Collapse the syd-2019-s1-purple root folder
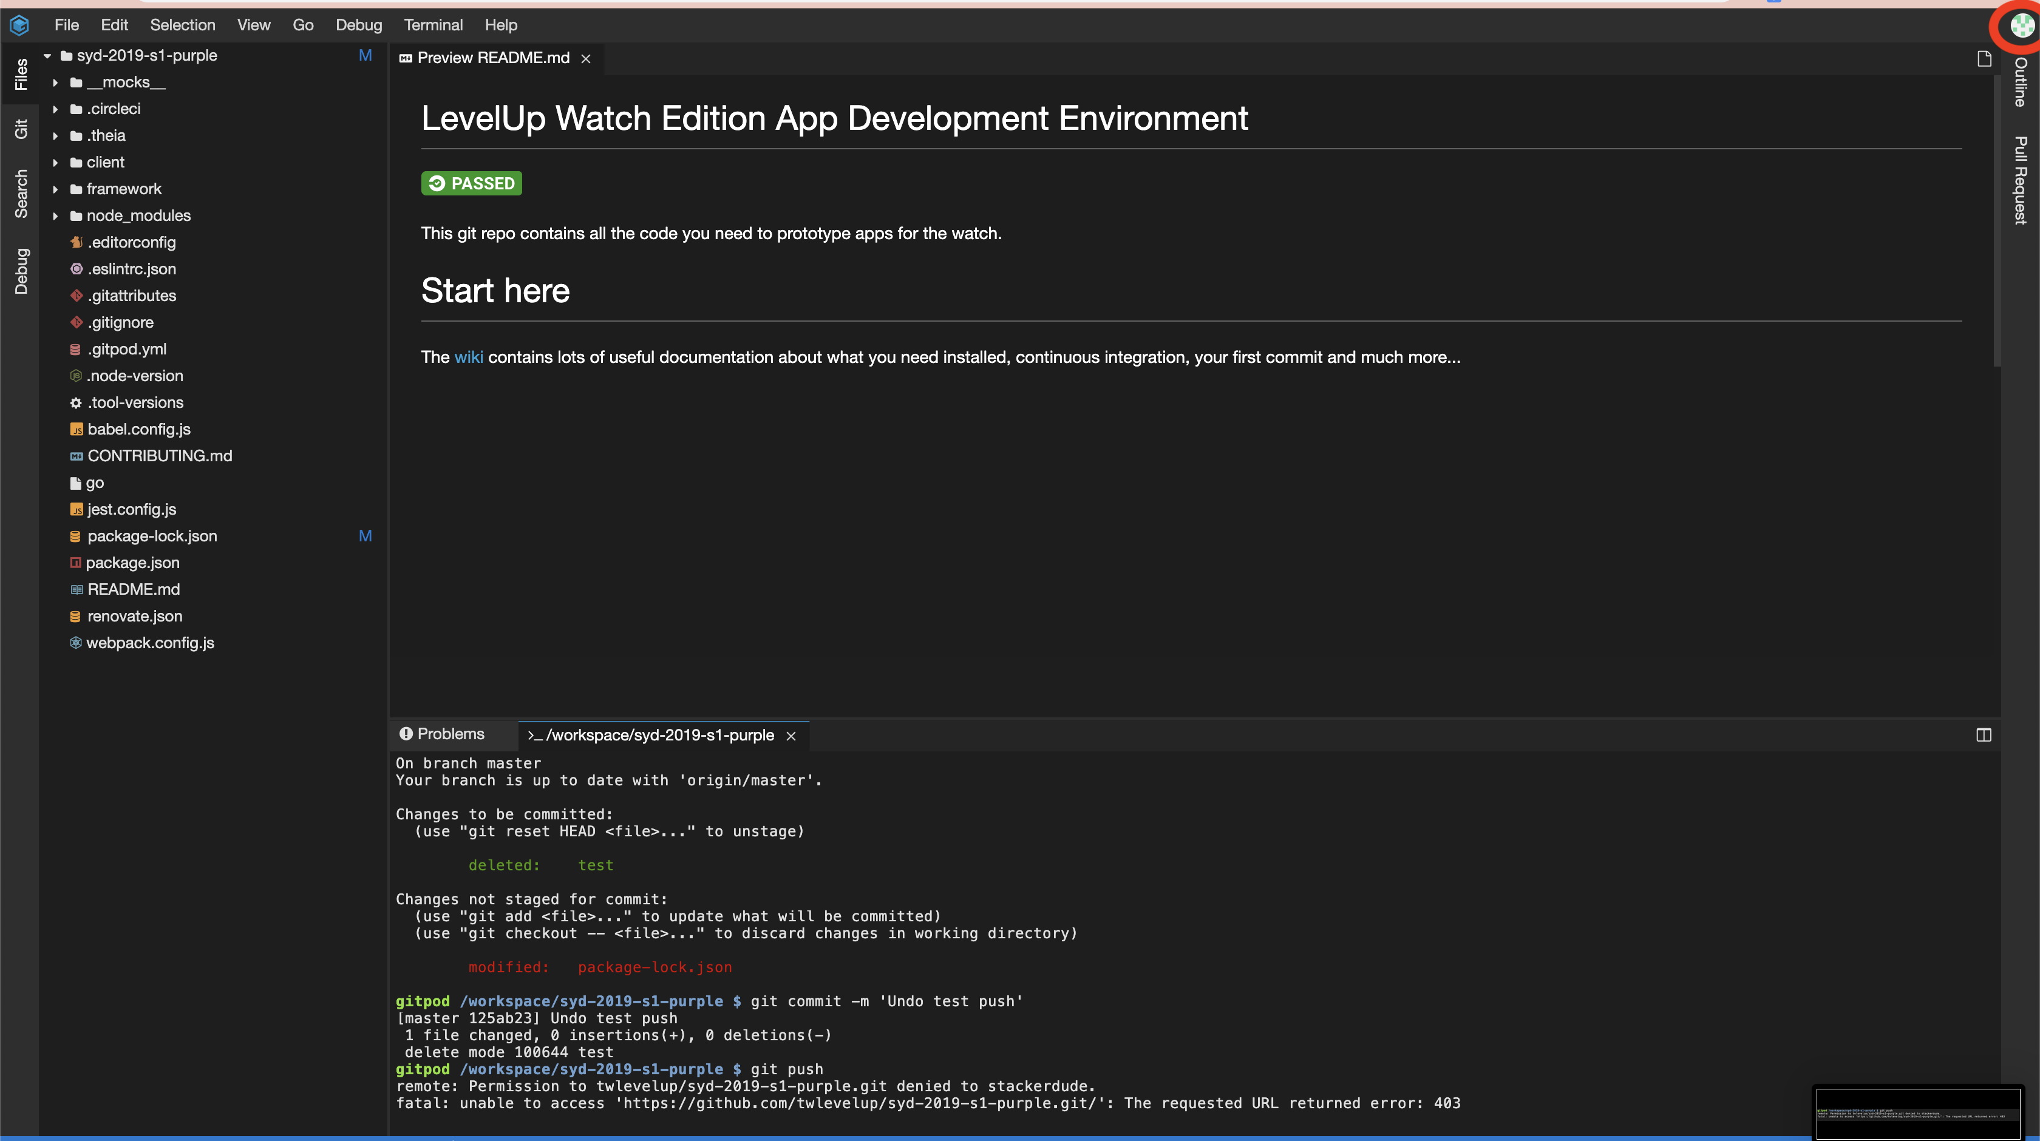Image resolution: width=2040 pixels, height=1141 pixels. (x=47, y=55)
